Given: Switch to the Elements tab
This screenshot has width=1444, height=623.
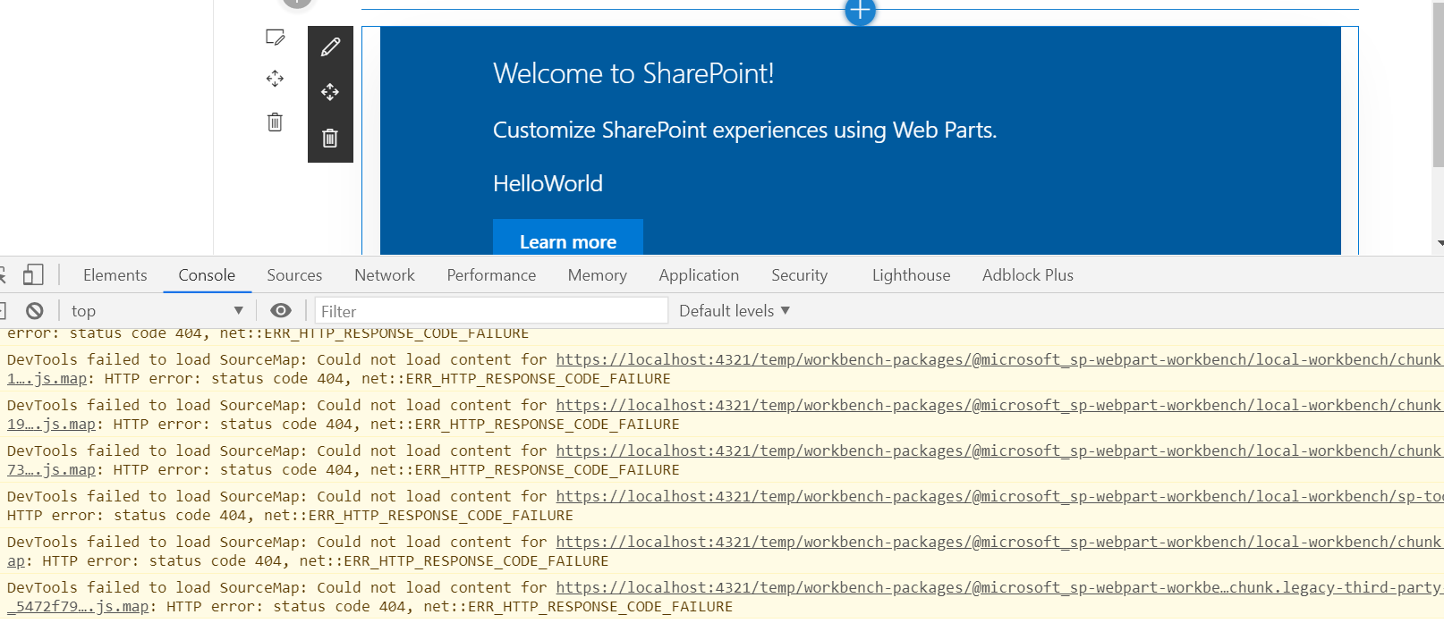Looking at the screenshot, I should coord(115,275).
